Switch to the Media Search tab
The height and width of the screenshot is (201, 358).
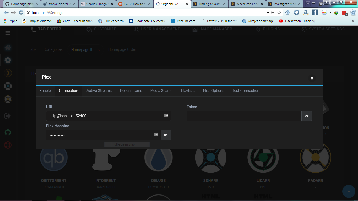pyautogui.click(x=161, y=91)
